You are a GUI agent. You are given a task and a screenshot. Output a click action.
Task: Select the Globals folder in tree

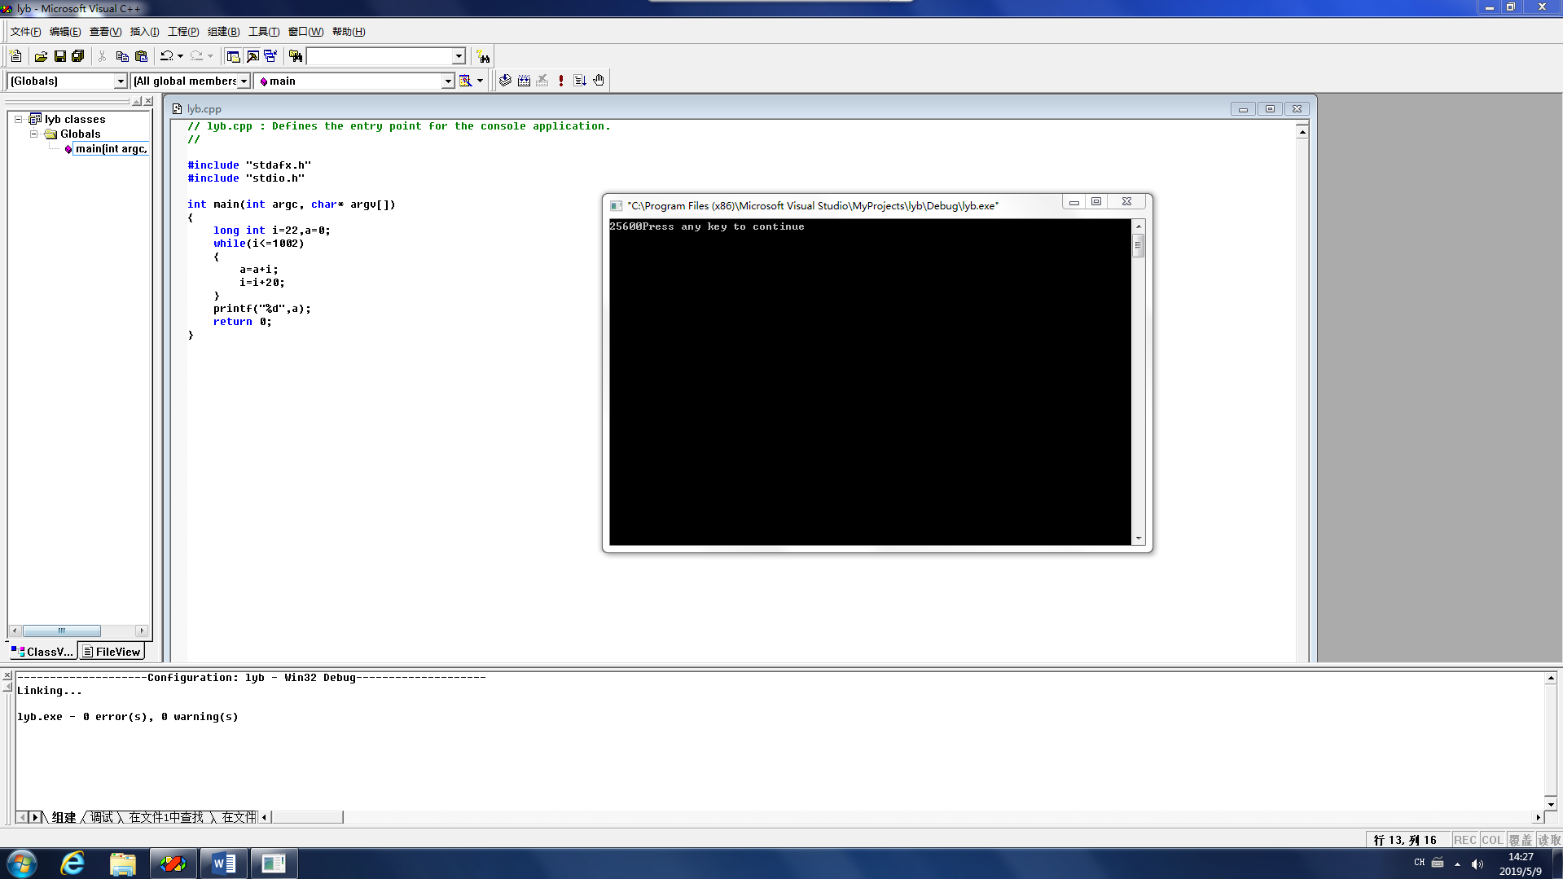(80, 134)
